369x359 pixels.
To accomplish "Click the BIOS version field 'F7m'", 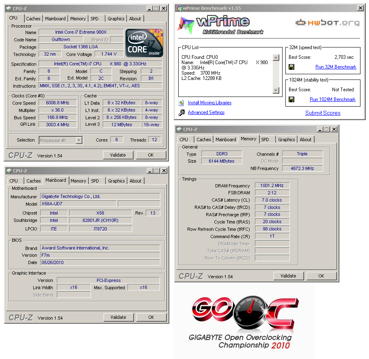I will [x=100, y=255].
